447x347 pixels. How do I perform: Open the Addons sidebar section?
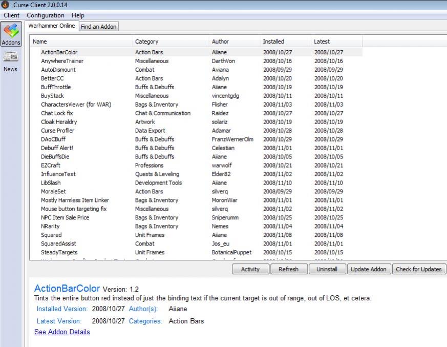(11, 34)
